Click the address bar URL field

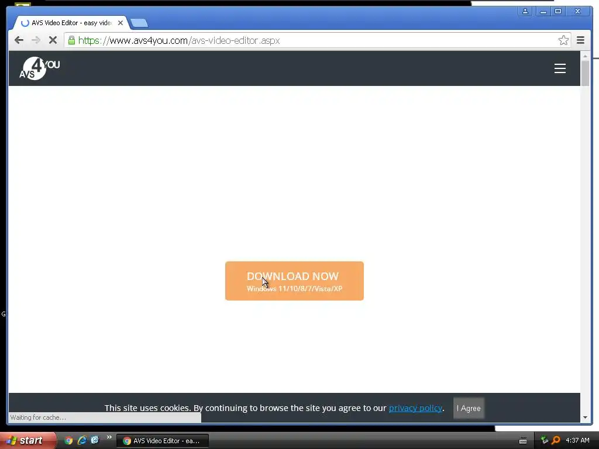point(317,40)
